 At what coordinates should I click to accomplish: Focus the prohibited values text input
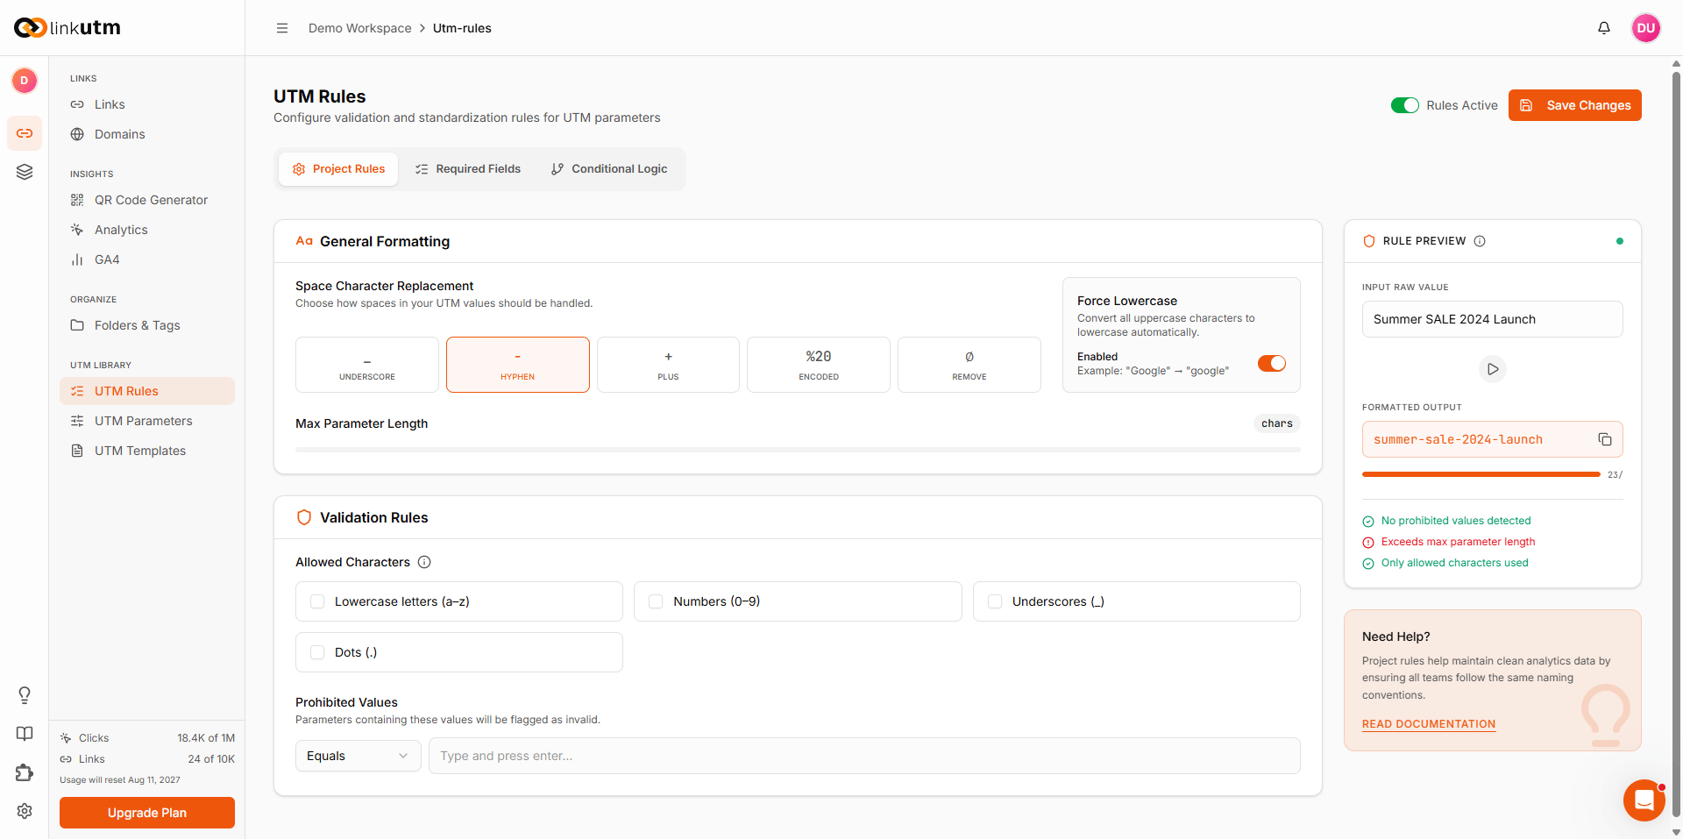pos(864,756)
